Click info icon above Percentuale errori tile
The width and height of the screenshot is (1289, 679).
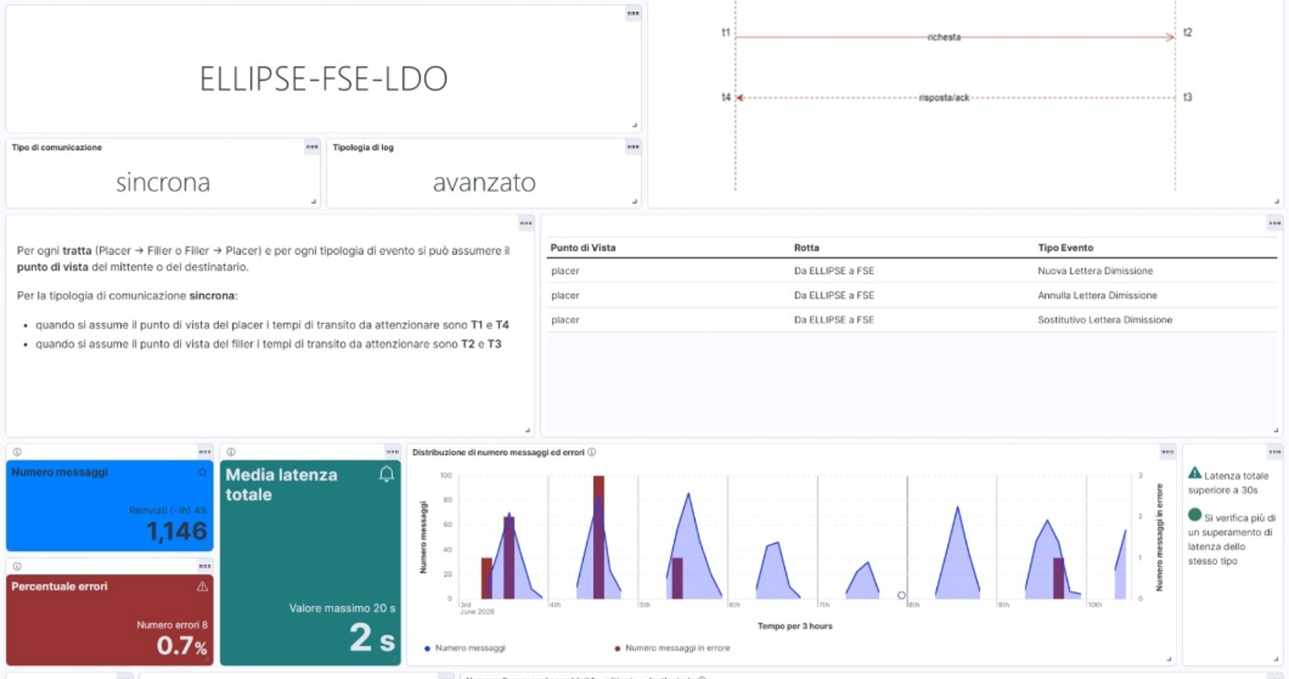[17, 566]
